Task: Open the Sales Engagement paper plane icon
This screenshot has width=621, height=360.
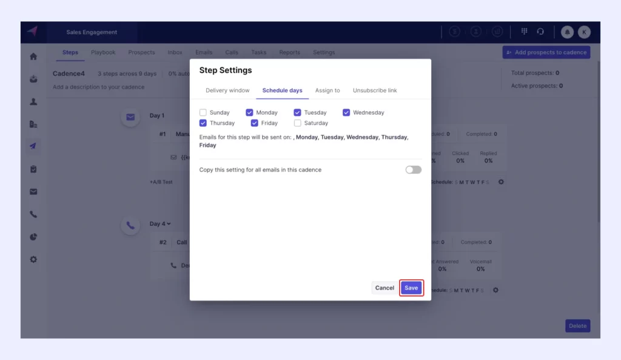Action: [x=33, y=146]
